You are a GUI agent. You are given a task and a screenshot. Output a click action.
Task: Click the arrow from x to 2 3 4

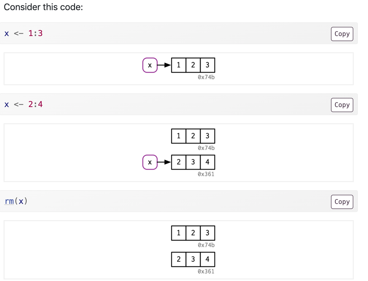(164, 162)
